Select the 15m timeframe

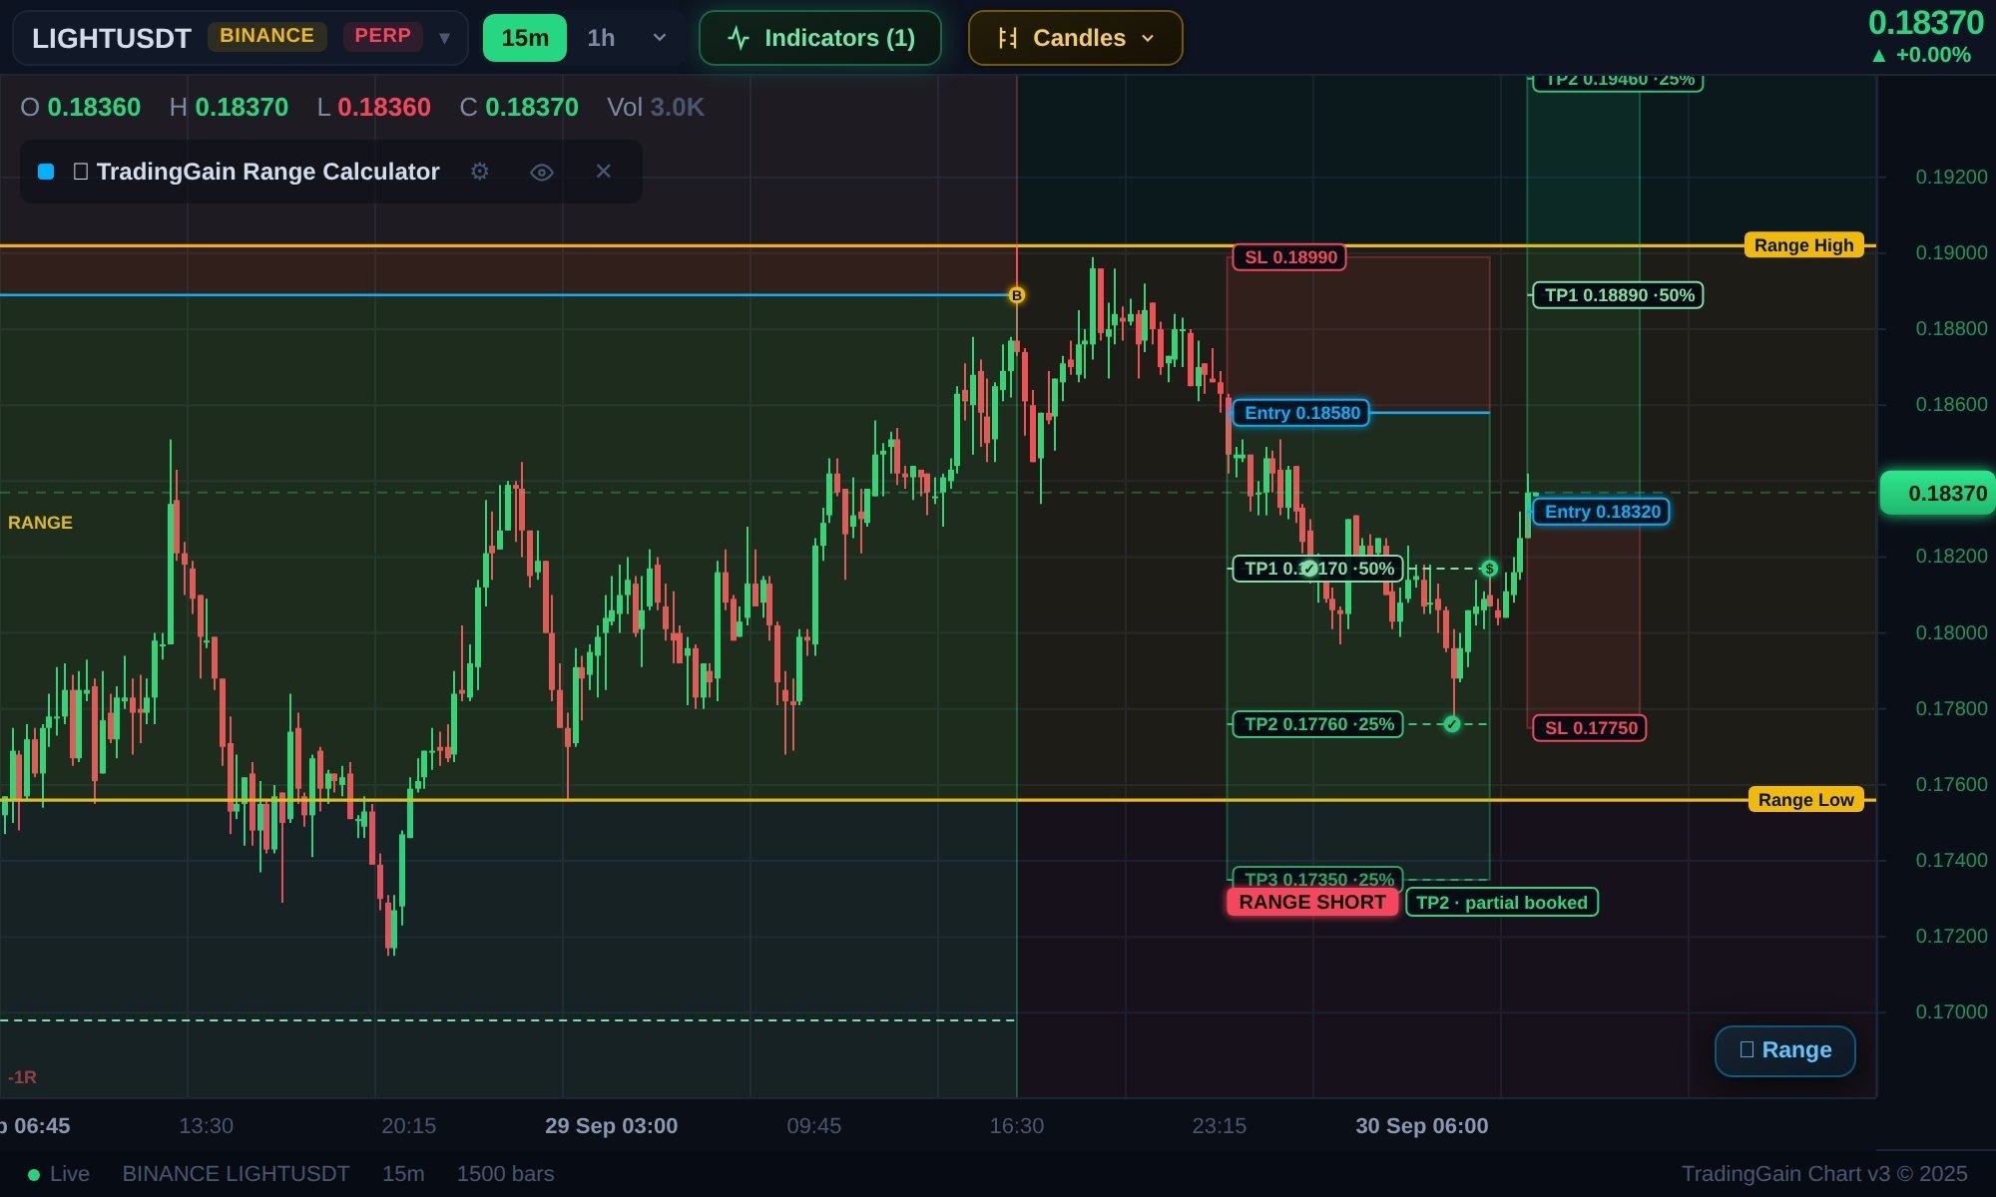click(525, 38)
